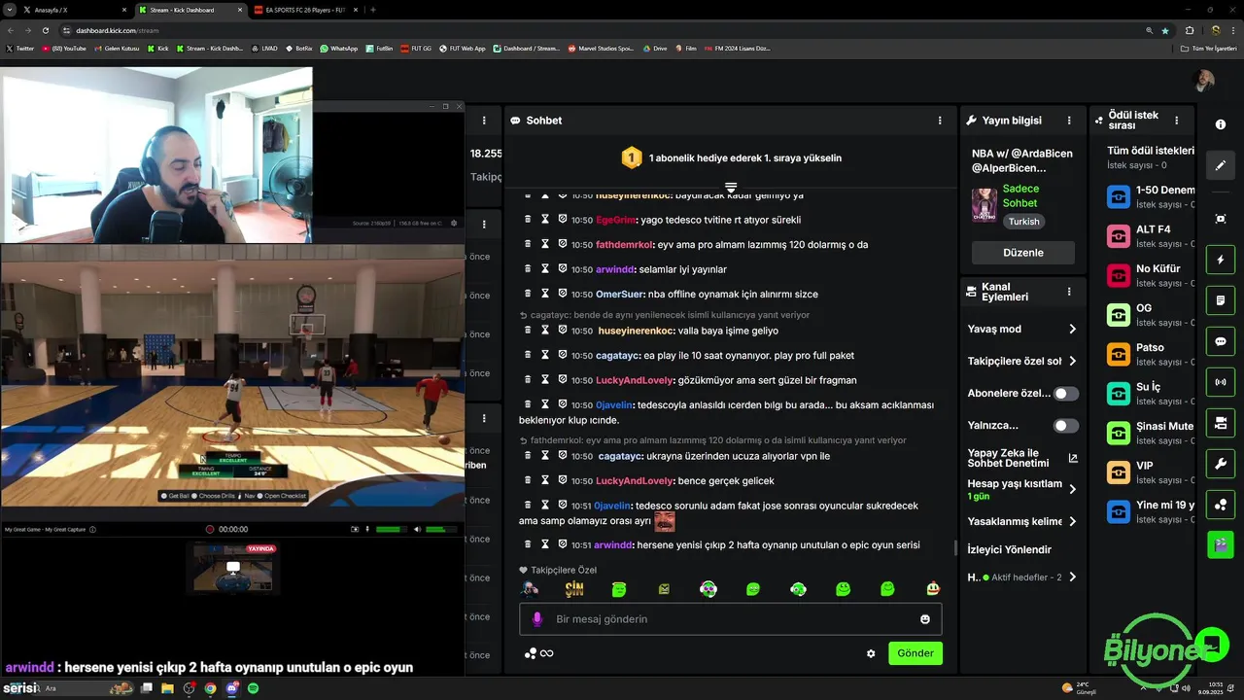The height and width of the screenshot is (700, 1244).
Task: Open Marvel Studios bookmark
Action: tap(601, 48)
